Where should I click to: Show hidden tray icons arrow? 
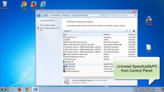142,89
